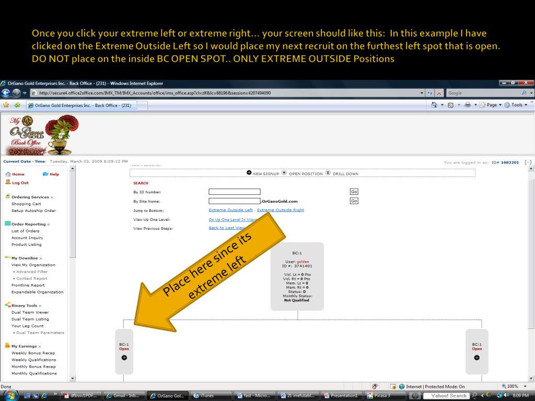The width and height of the screenshot is (535, 401).
Task: Click inside the URL address bar
Action: [x=225, y=93]
